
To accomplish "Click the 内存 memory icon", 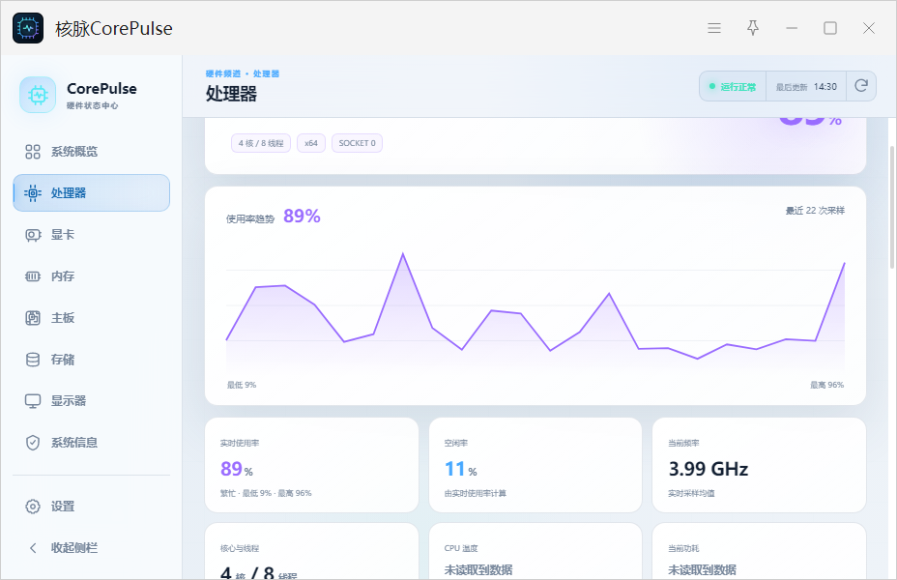I will [33, 276].
